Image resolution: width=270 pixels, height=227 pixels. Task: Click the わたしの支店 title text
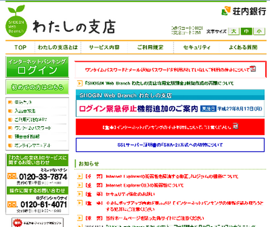click(74, 27)
